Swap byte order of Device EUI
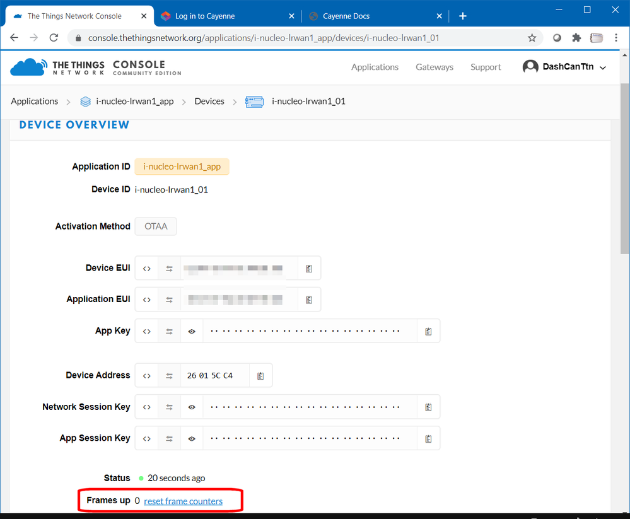 tap(169, 269)
